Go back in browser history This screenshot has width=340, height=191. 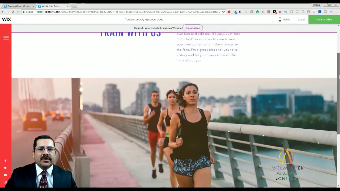point(3,12)
